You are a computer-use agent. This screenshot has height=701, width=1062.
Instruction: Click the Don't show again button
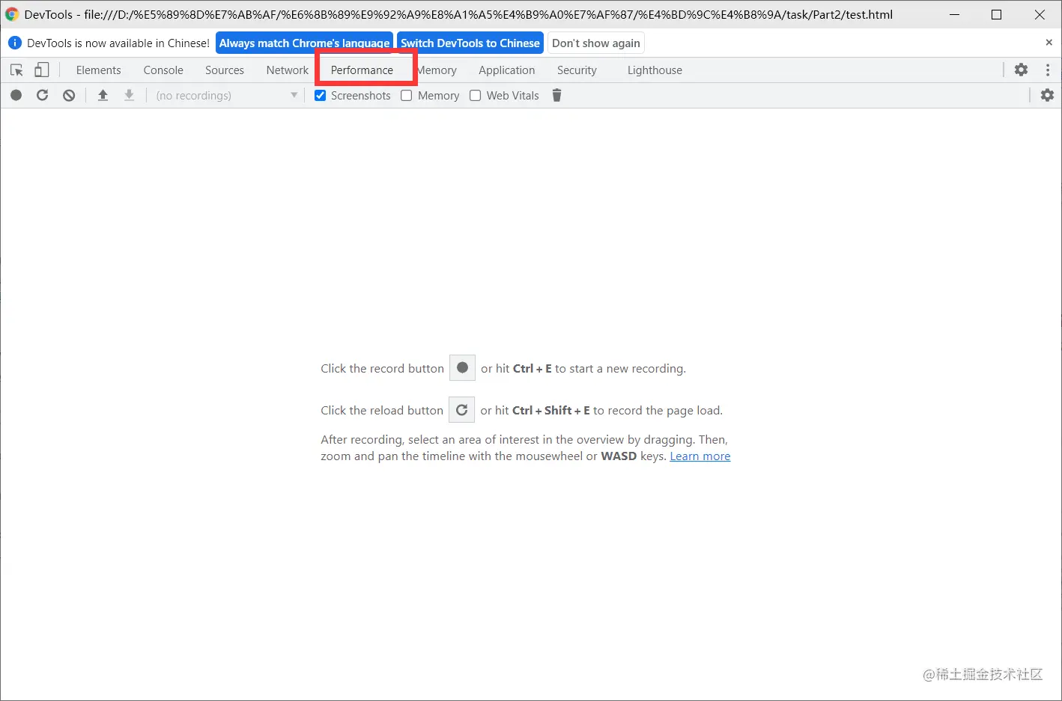point(596,43)
